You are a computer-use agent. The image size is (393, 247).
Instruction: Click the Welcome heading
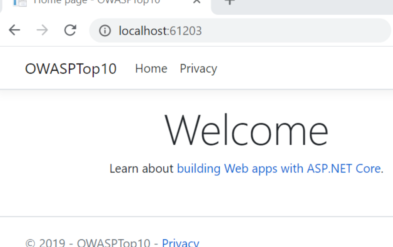coord(246,130)
